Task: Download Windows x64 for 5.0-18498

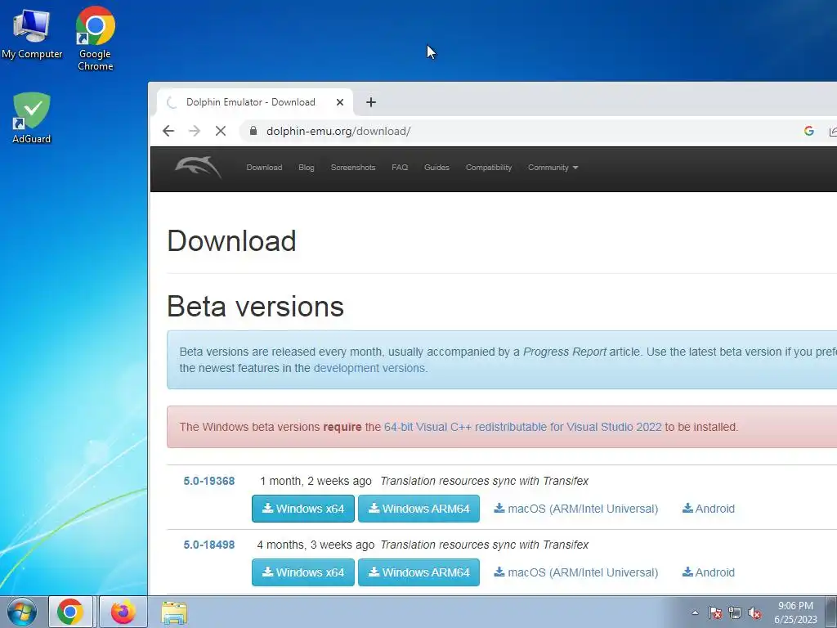Action: click(303, 572)
